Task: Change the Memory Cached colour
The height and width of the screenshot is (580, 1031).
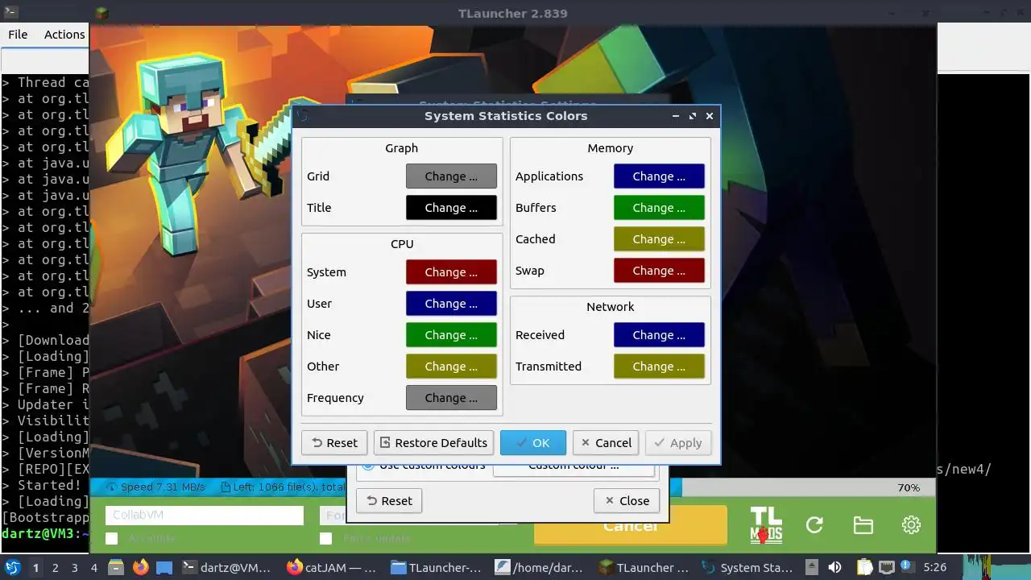Action: pos(659,239)
